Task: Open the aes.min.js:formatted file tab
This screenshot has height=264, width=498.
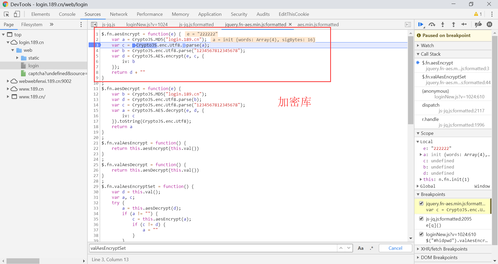Action: click(x=318, y=25)
